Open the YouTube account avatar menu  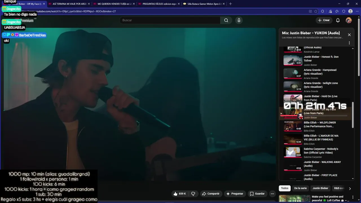(349, 20)
